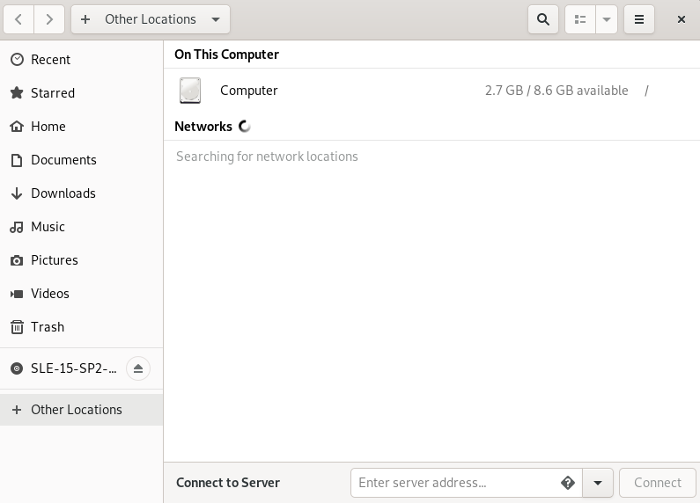Open Downloads in the sidebar
Screen dimensions: 700x503
(63, 193)
